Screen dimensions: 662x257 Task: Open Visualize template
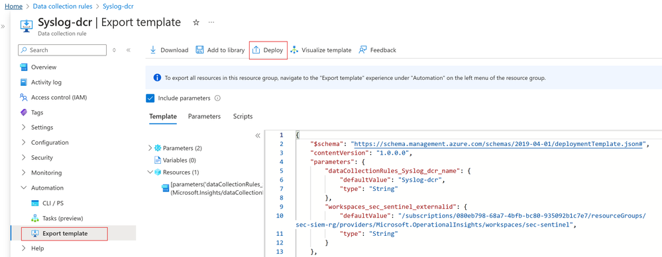[x=321, y=50]
